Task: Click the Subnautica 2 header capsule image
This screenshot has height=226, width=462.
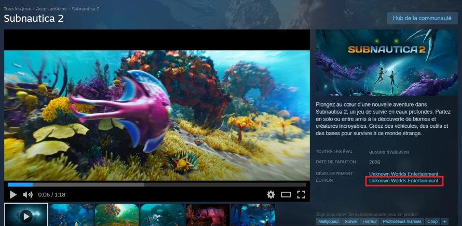Action: [x=387, y=62]
